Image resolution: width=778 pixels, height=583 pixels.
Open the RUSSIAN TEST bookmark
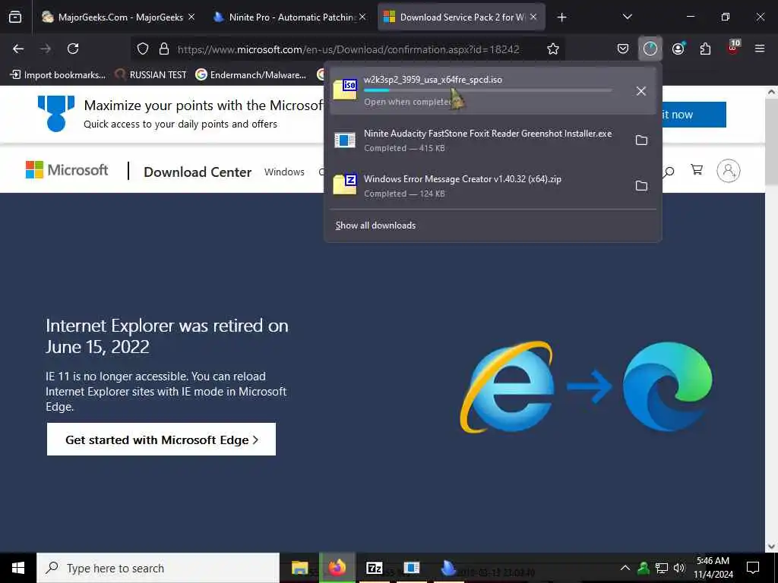click(x=151, y=75)
